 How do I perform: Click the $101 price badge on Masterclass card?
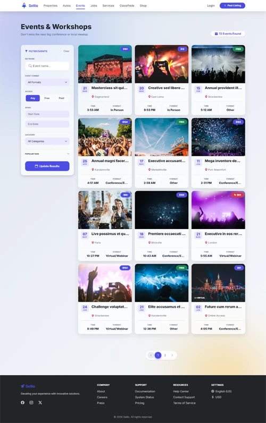126,49
